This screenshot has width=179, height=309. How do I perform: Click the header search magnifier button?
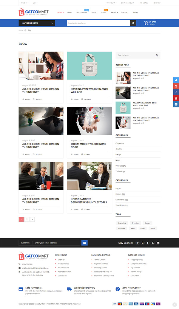click(x=133, y=23)
